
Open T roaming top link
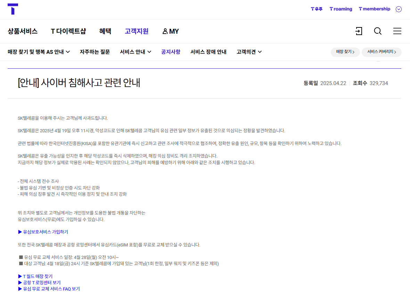(341, 9)
